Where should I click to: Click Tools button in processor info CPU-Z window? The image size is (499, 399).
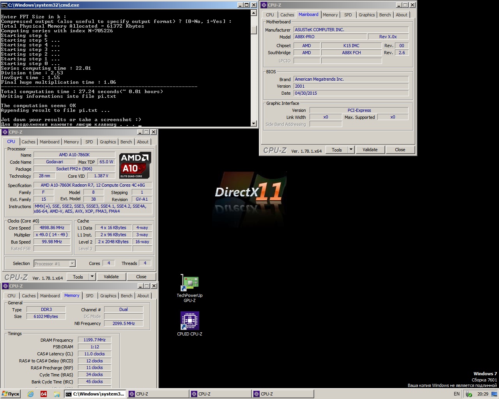point(78,277)
